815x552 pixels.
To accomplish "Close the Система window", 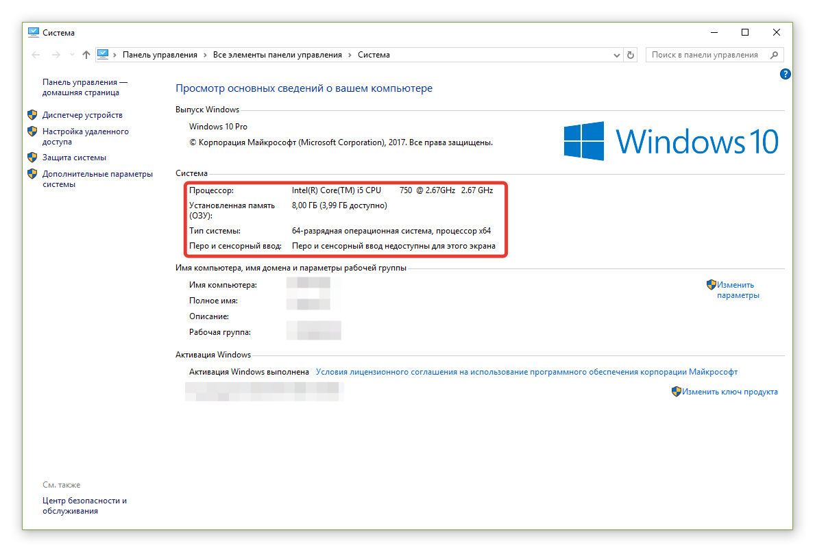I will (x=776, y=32).
